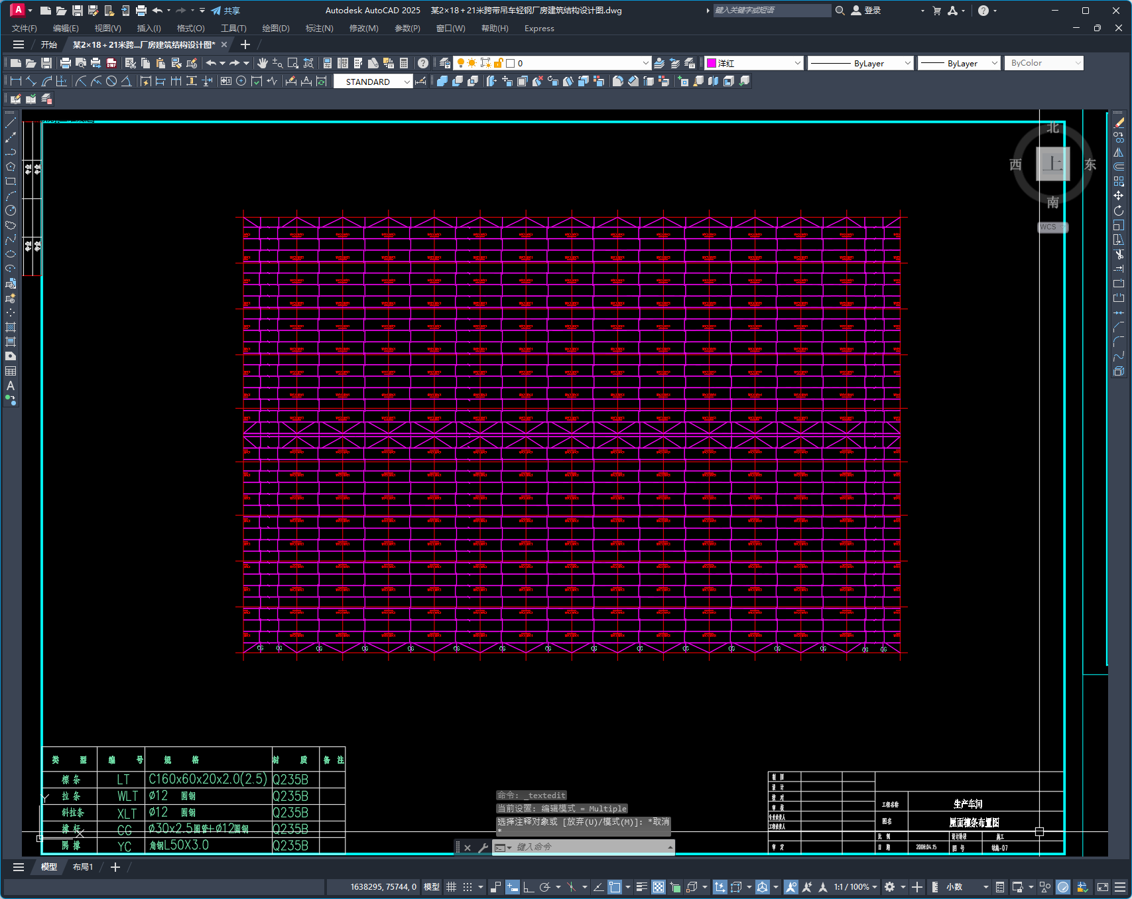This screenshot has height=899, width=1132.
Task: Click the 共享 share button
Action: (x=225, y=11)
